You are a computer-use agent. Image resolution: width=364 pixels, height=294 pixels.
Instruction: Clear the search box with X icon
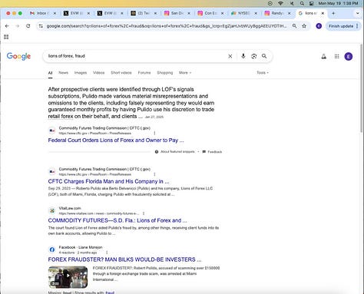coord(230,56)
